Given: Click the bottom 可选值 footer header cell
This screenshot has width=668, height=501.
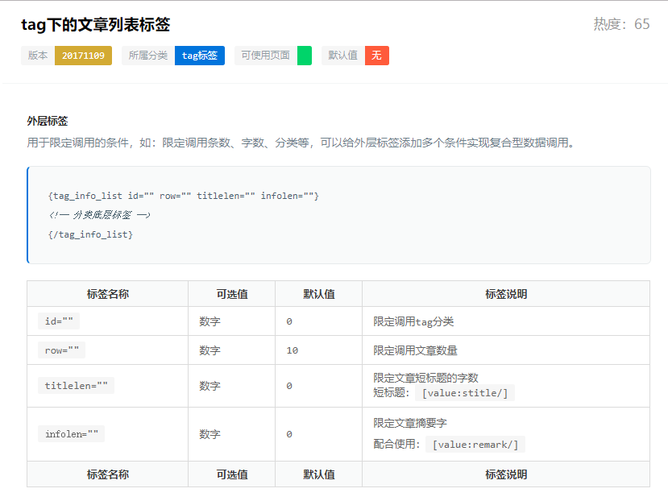Looking at the screenshot, I should point(231,474).
